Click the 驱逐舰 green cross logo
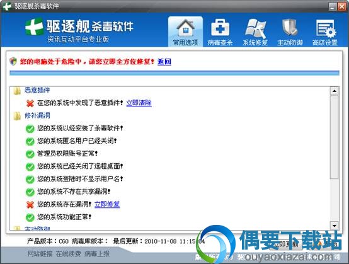The image size is (349, 264). click(34, 26)
